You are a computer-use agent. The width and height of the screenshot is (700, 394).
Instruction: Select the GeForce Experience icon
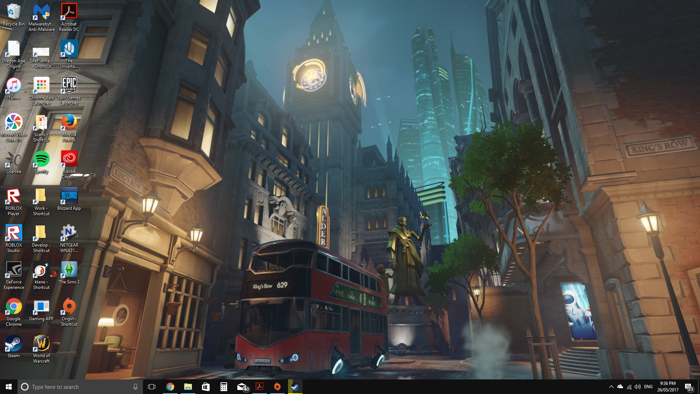(x=13, y=270)
